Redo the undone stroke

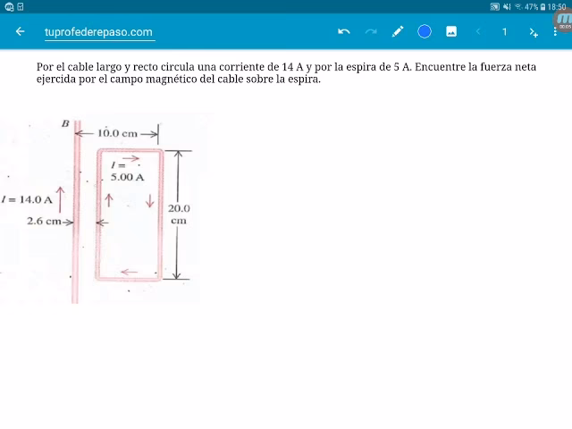coord(371,32)
